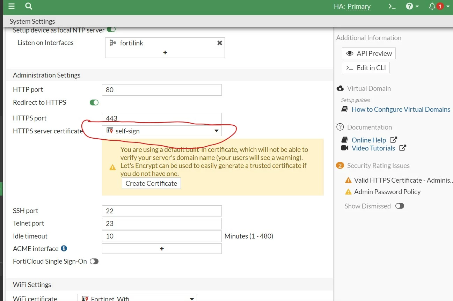Click the Minutes (1 - 480) label
This screenshot has height=301, width=453.
(249, 236)
